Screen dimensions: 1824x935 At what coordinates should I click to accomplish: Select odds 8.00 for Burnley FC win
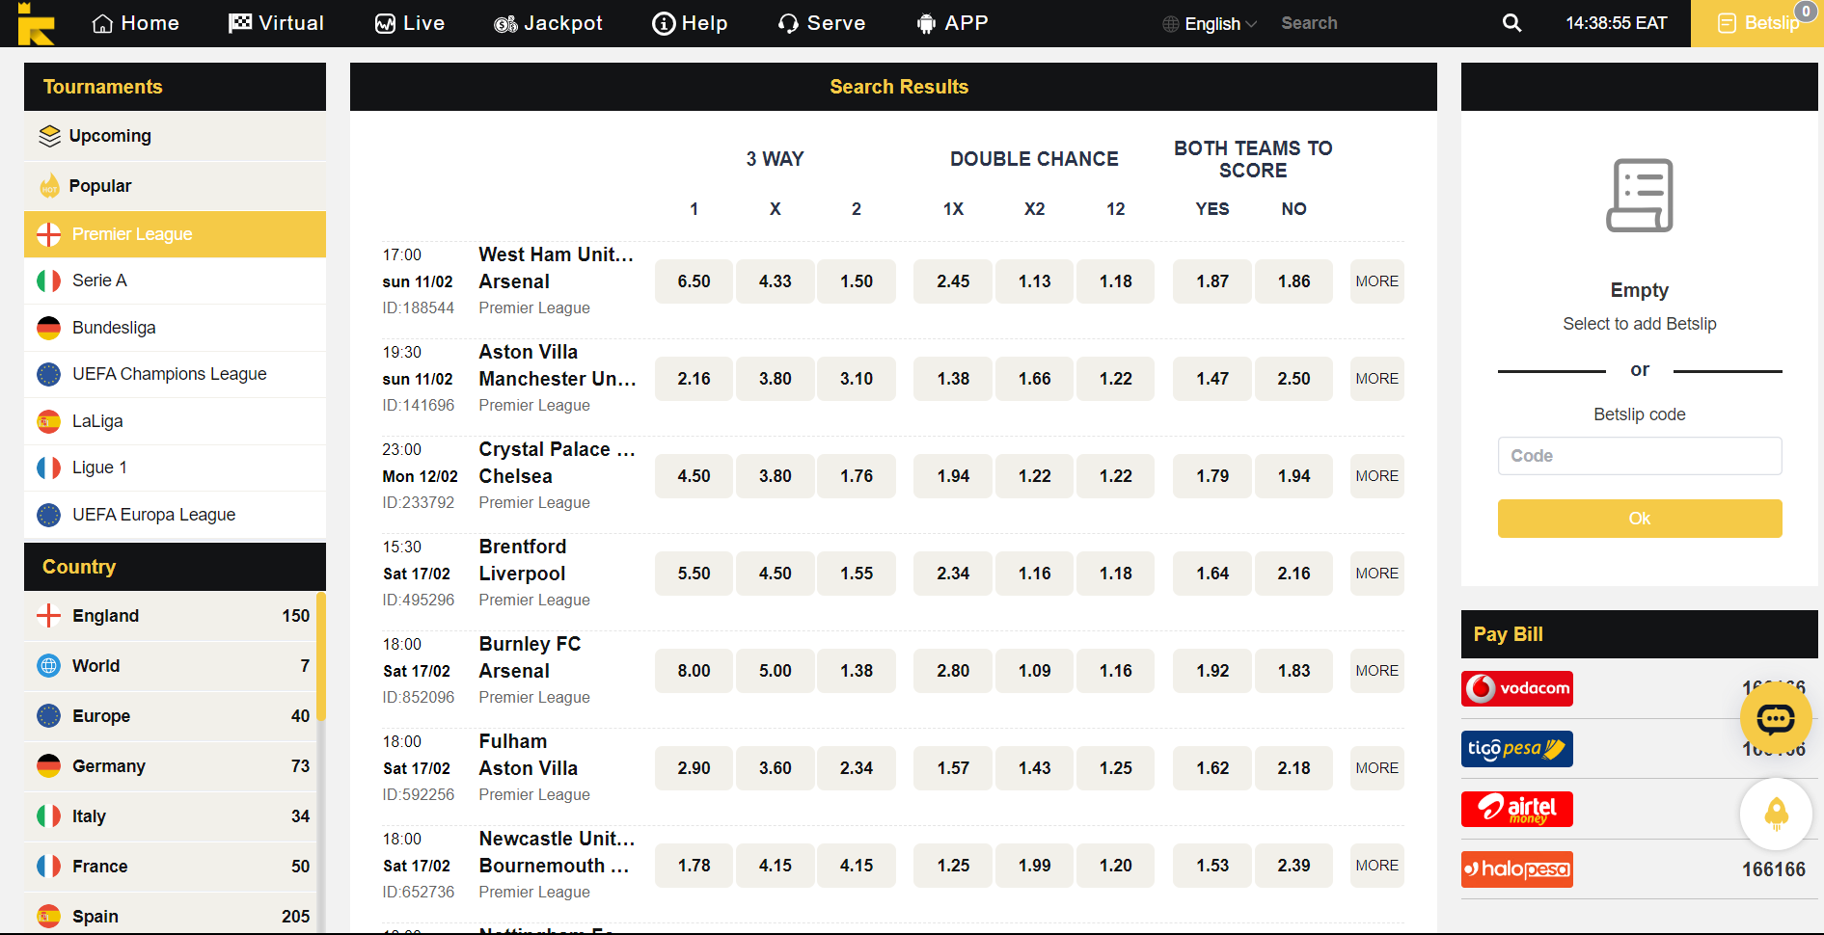tap(694, 671)
